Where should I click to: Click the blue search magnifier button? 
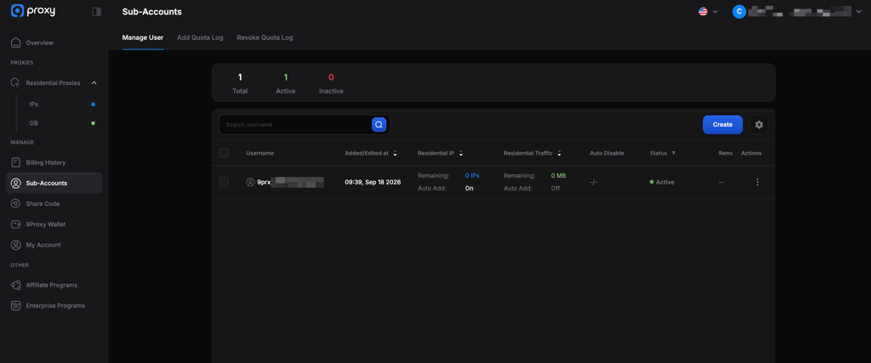point(379,125)
